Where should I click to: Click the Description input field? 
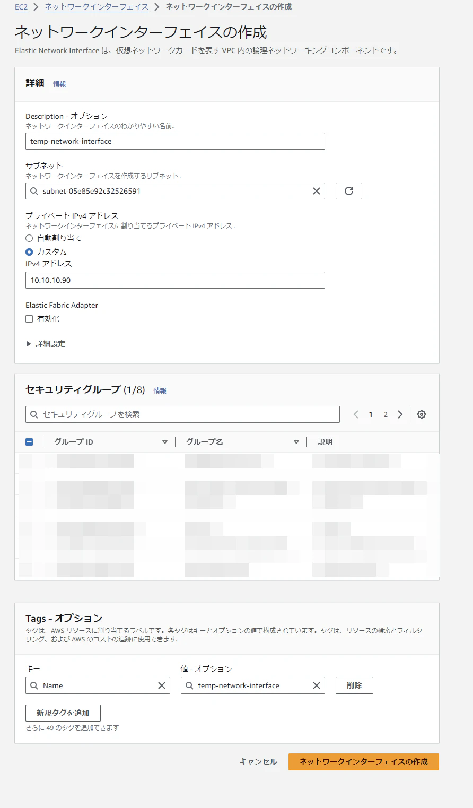[x=175, y=141]
